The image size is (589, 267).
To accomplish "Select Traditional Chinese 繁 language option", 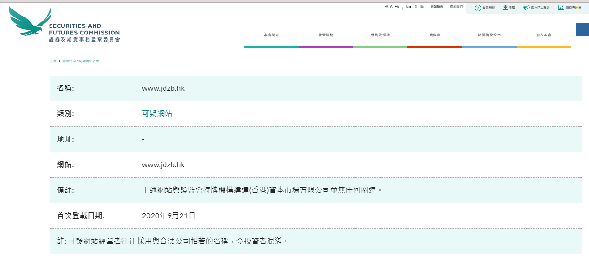I will tap(416, 7).
